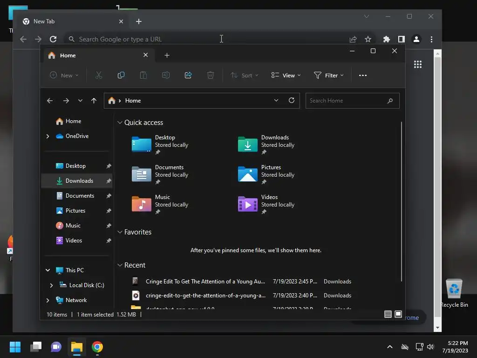This screenshot has height=358, width=477.
Task: Collapse This PC in navigation pane
Action: (x=48, y=270)
